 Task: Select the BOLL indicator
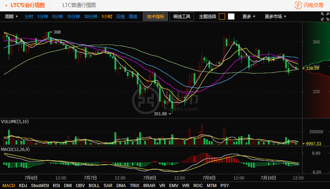coord(94,185)
